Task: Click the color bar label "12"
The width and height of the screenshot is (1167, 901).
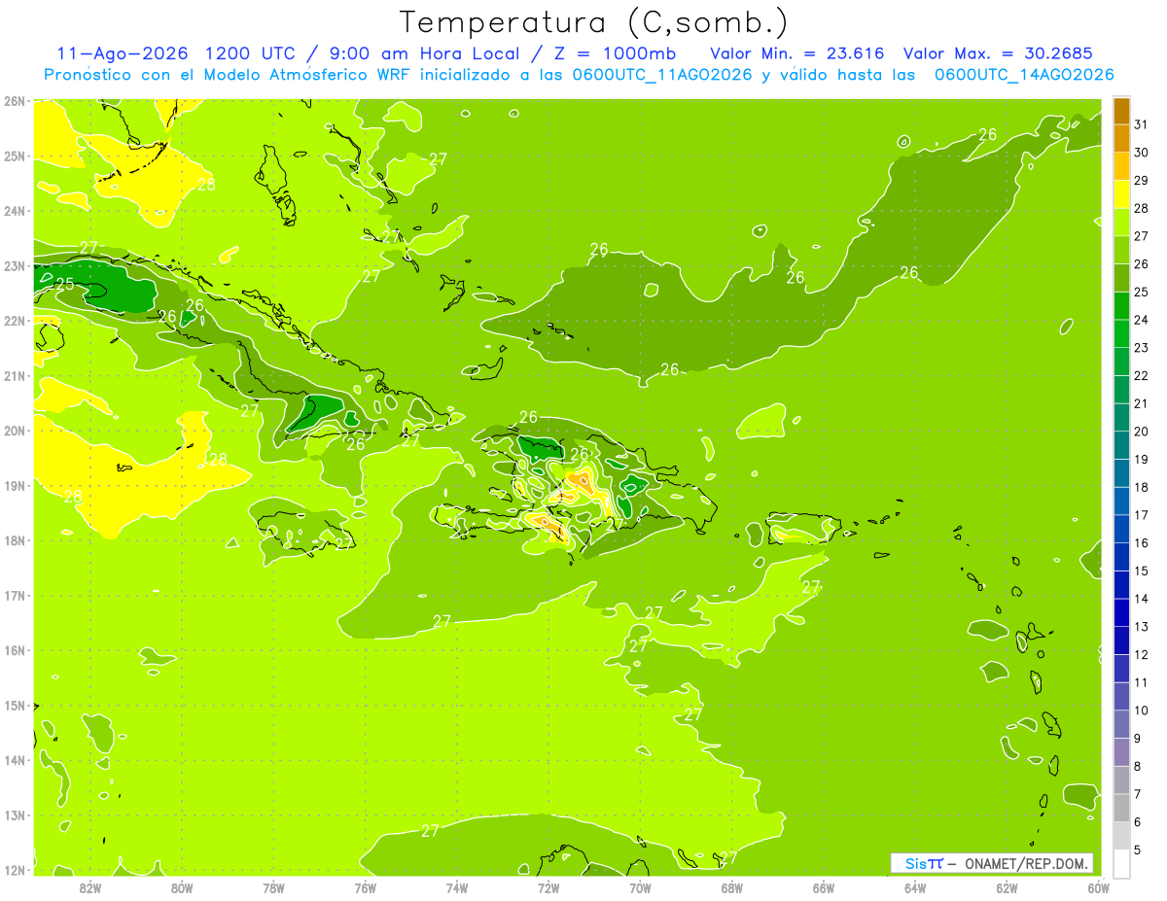Action: pos(1142,655)
